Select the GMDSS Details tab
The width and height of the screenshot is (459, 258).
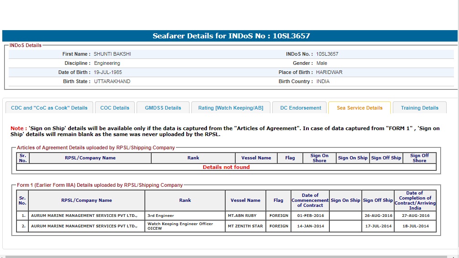point(163,108)
